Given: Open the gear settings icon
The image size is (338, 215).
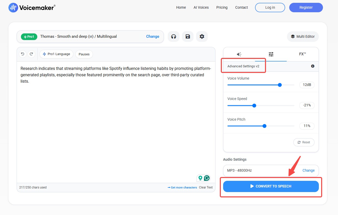Looking at the screenshot, I should tap(202, 36).
